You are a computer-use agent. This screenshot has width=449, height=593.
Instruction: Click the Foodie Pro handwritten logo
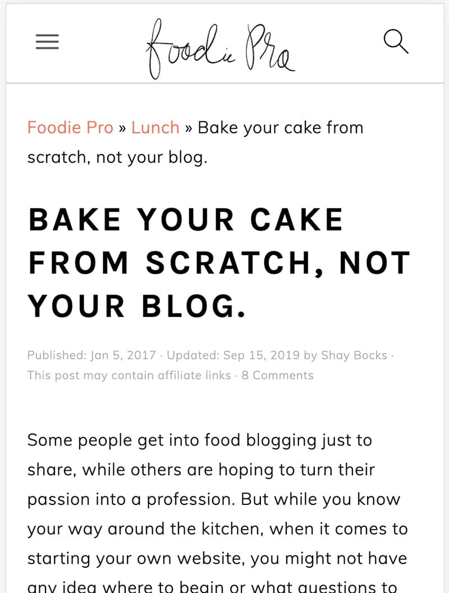221,49
